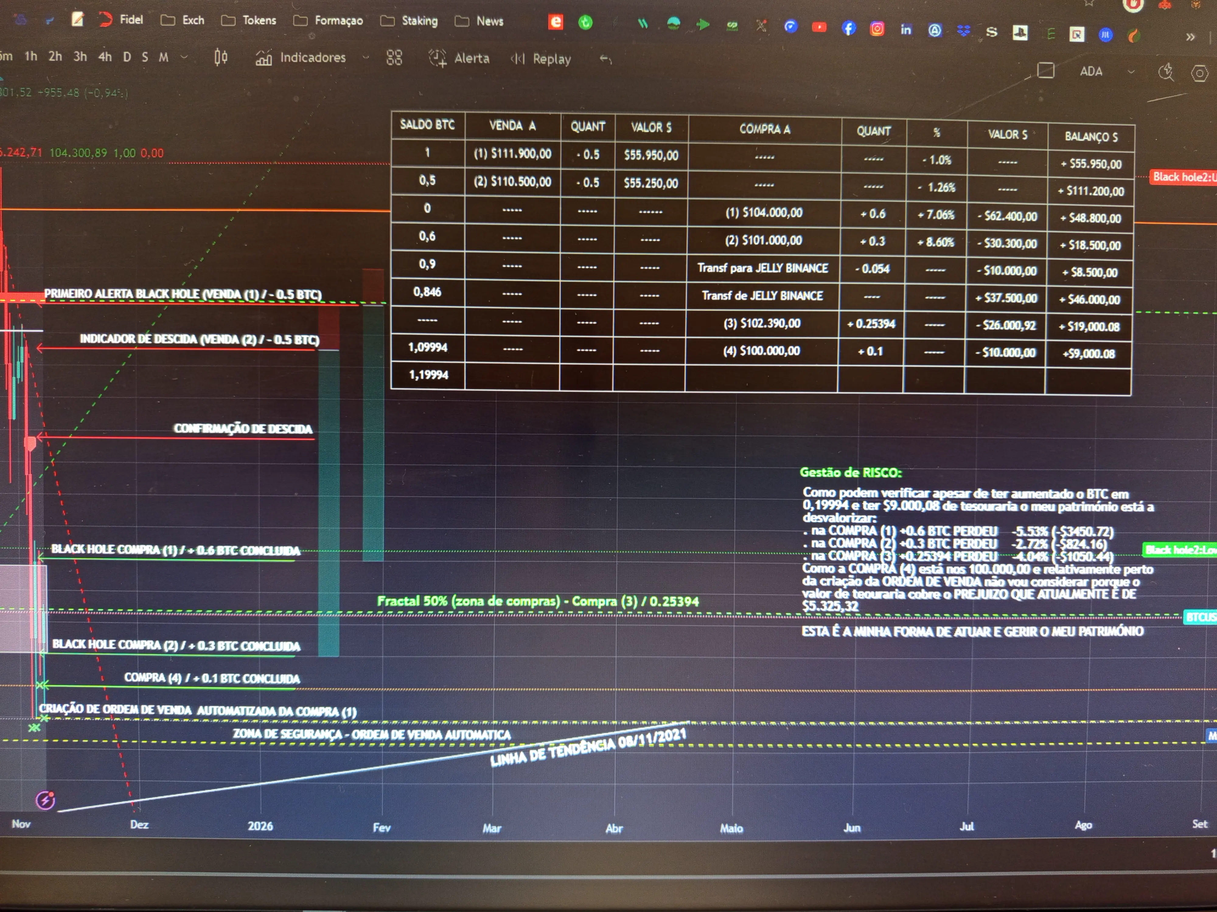Expand the timeframe interval dropdown arrow

184,57
